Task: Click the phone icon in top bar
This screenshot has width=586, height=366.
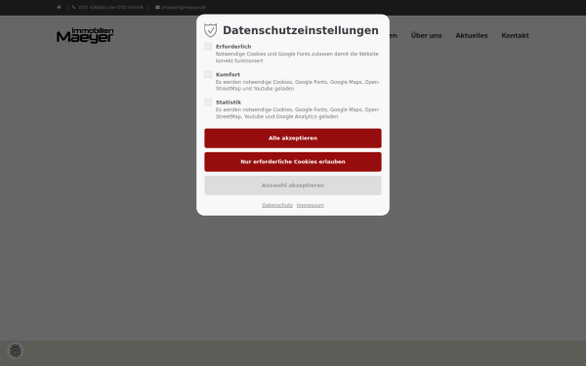Action: click(74, 7)
